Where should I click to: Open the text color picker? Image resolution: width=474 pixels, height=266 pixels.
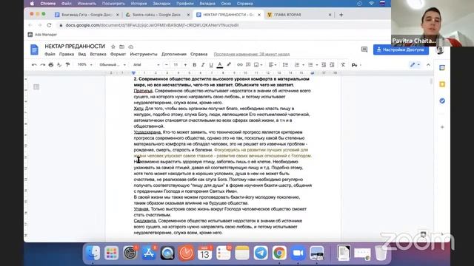coord(220,65)
